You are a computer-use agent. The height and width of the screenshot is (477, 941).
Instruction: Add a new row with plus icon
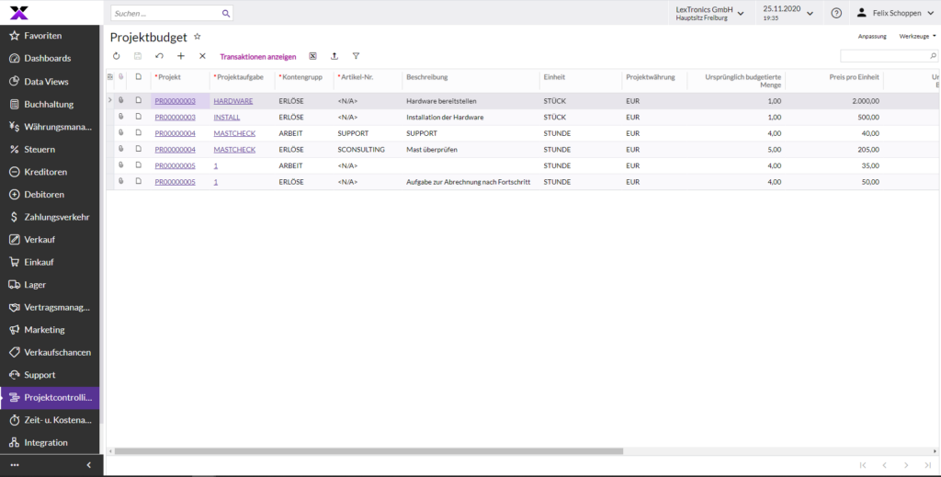(x=181, y=56)
